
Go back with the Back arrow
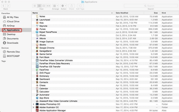point(3,6)
